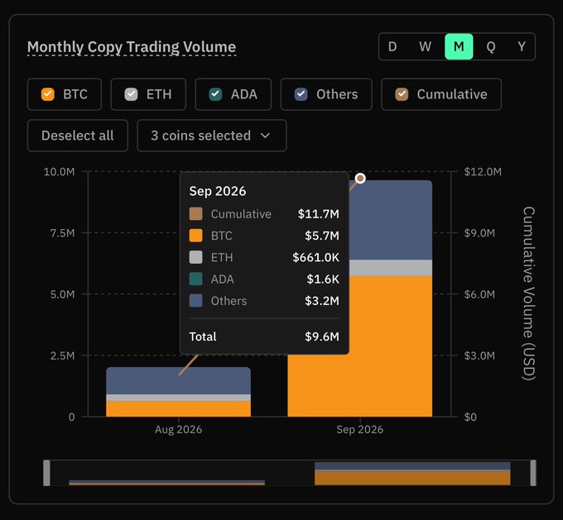Image resolution: width=563 pixels, height=520 pixels.
Task: Click the Cumulative swatch in tooltip
Action: click(x=195, y=214)
